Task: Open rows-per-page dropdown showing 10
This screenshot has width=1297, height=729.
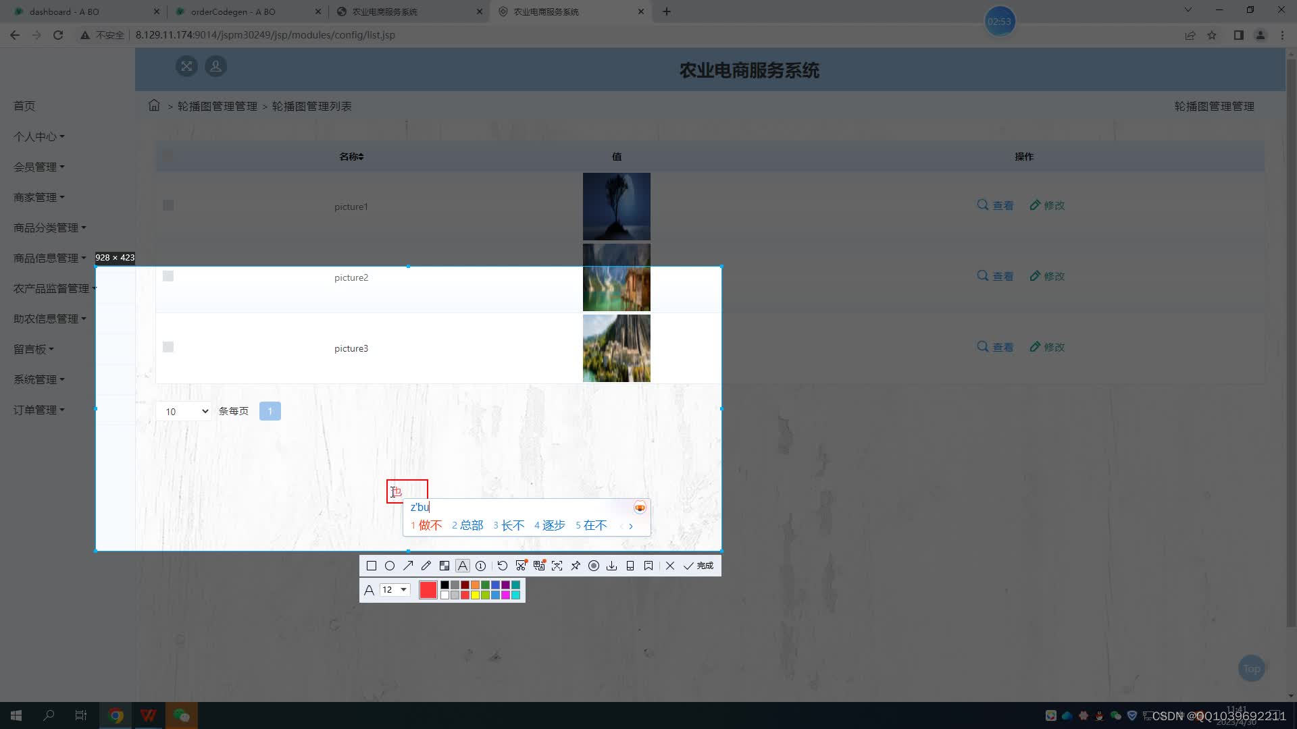Action: click(183, 411)
